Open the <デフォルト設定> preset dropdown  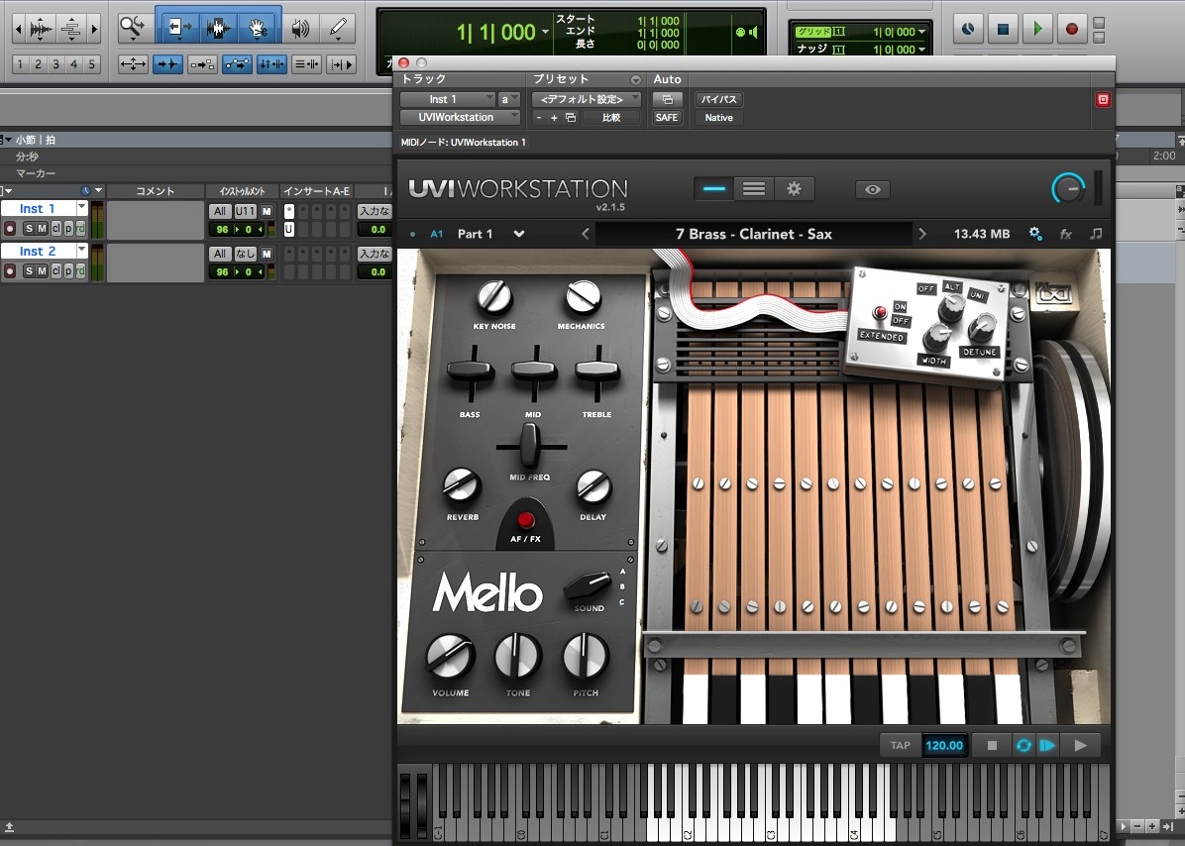coord(586,100)
